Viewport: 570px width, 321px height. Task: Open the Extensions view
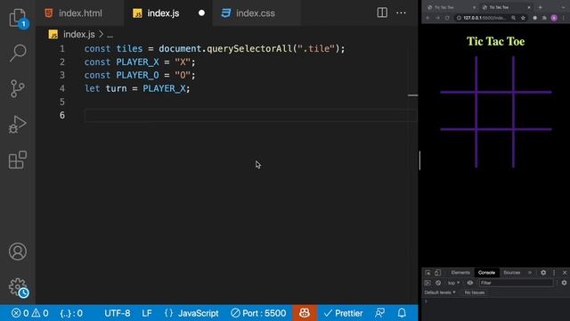click(18, 160)
